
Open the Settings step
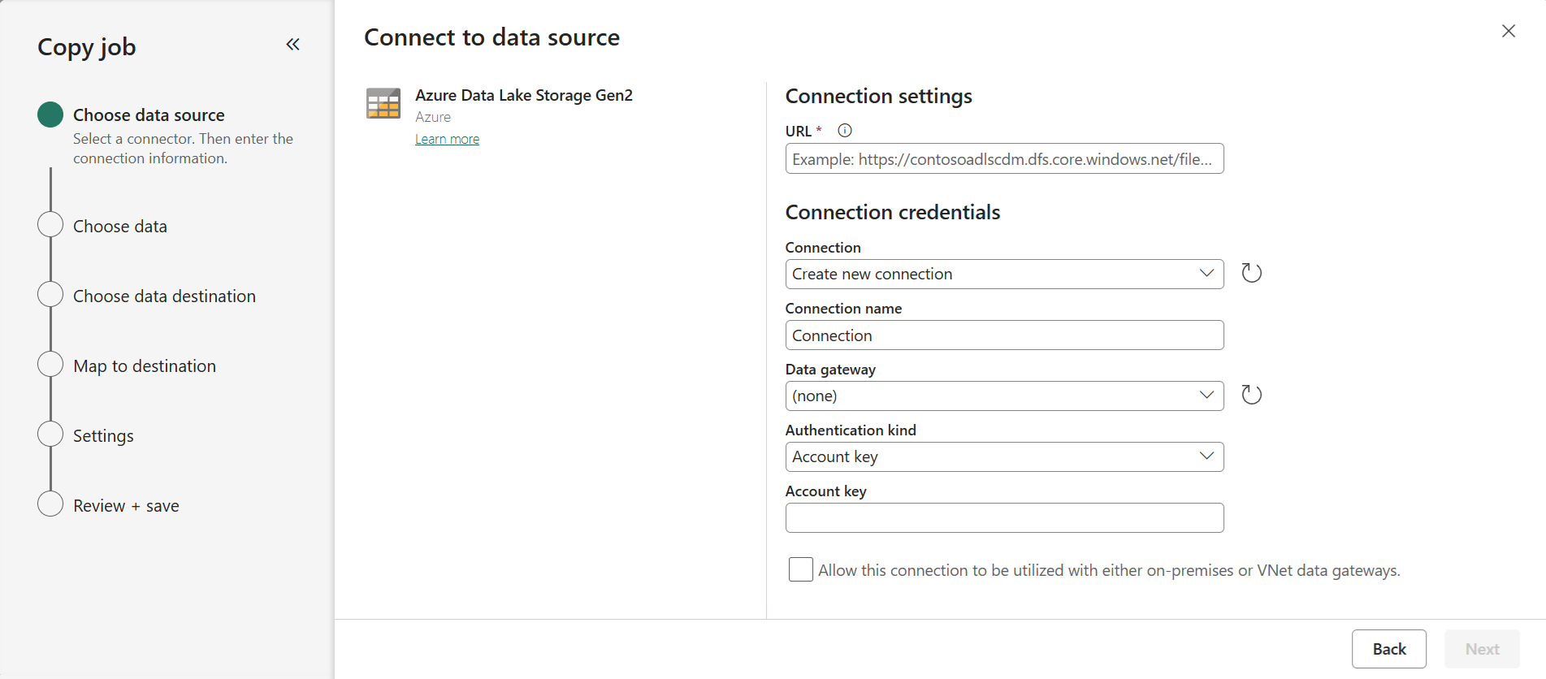click(103, 436)
